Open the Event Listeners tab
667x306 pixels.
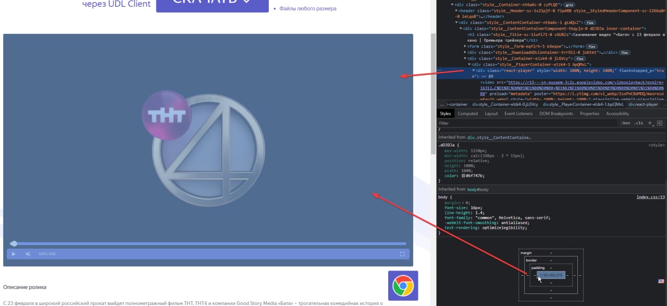tap(518, 114)
